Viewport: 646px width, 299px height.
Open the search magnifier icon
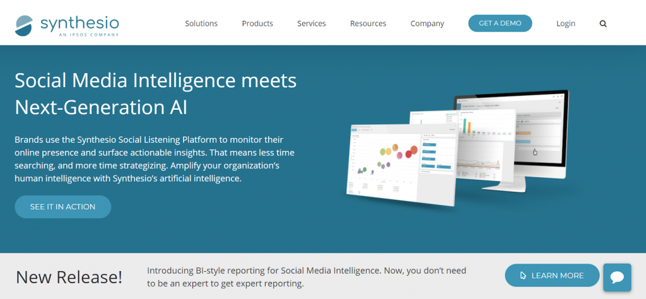[x=603, y=24]
